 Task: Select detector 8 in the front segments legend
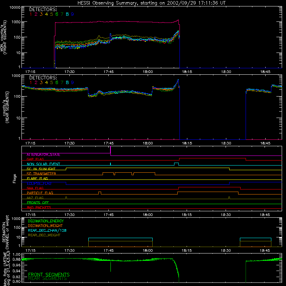click(67, 14)
